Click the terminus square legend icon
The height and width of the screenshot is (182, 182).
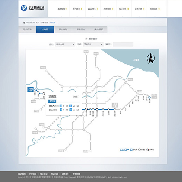131,150
